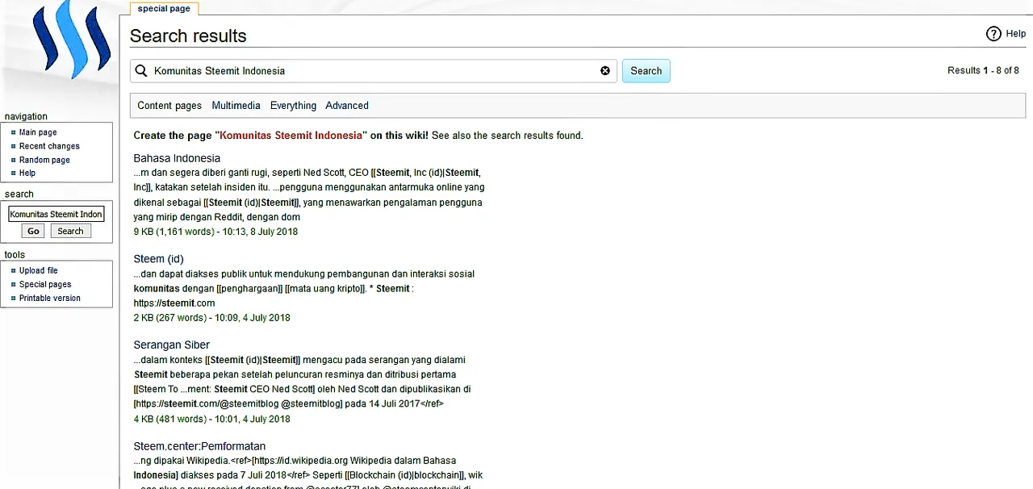Open Printable version link

coord(50,298)
